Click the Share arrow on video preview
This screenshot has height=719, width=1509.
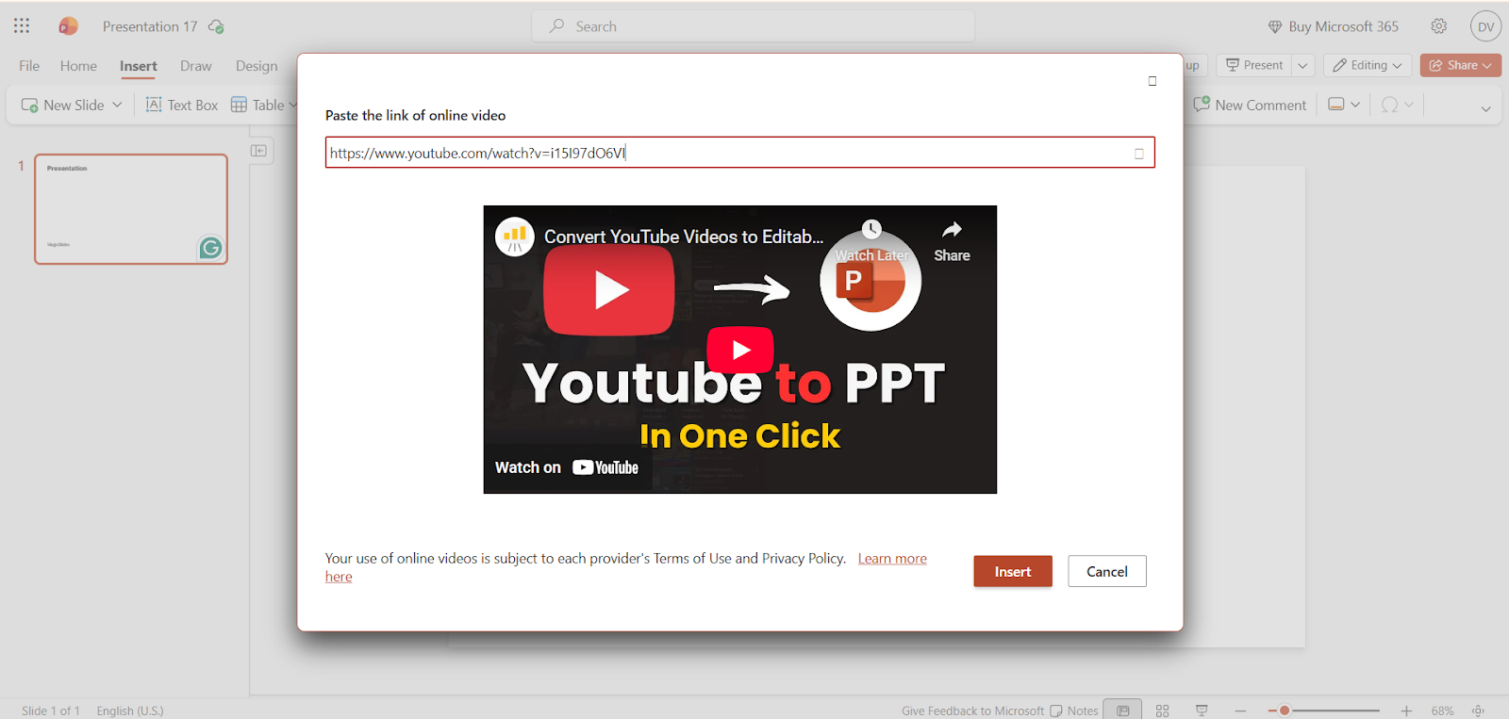(953, 230)
